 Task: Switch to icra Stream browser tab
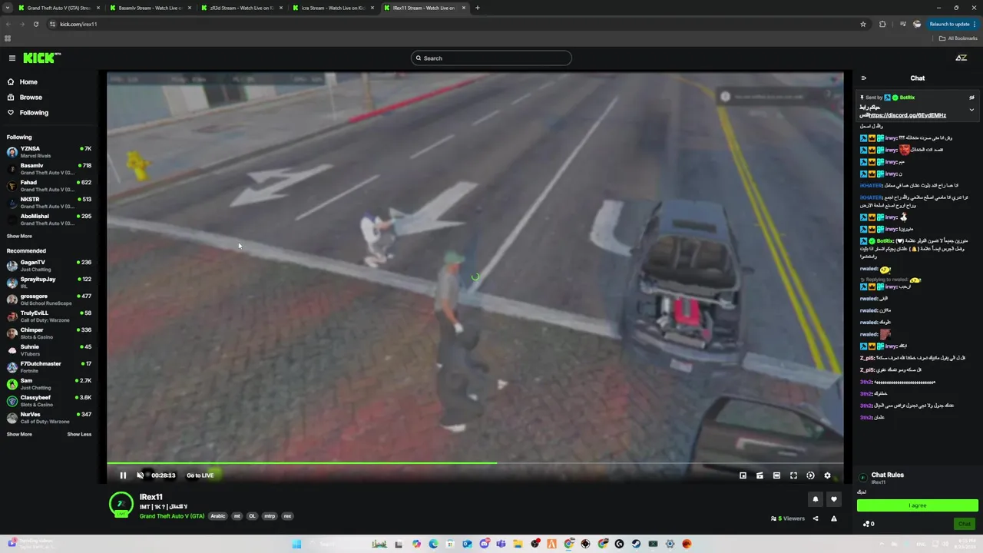(x=333, y=8)
